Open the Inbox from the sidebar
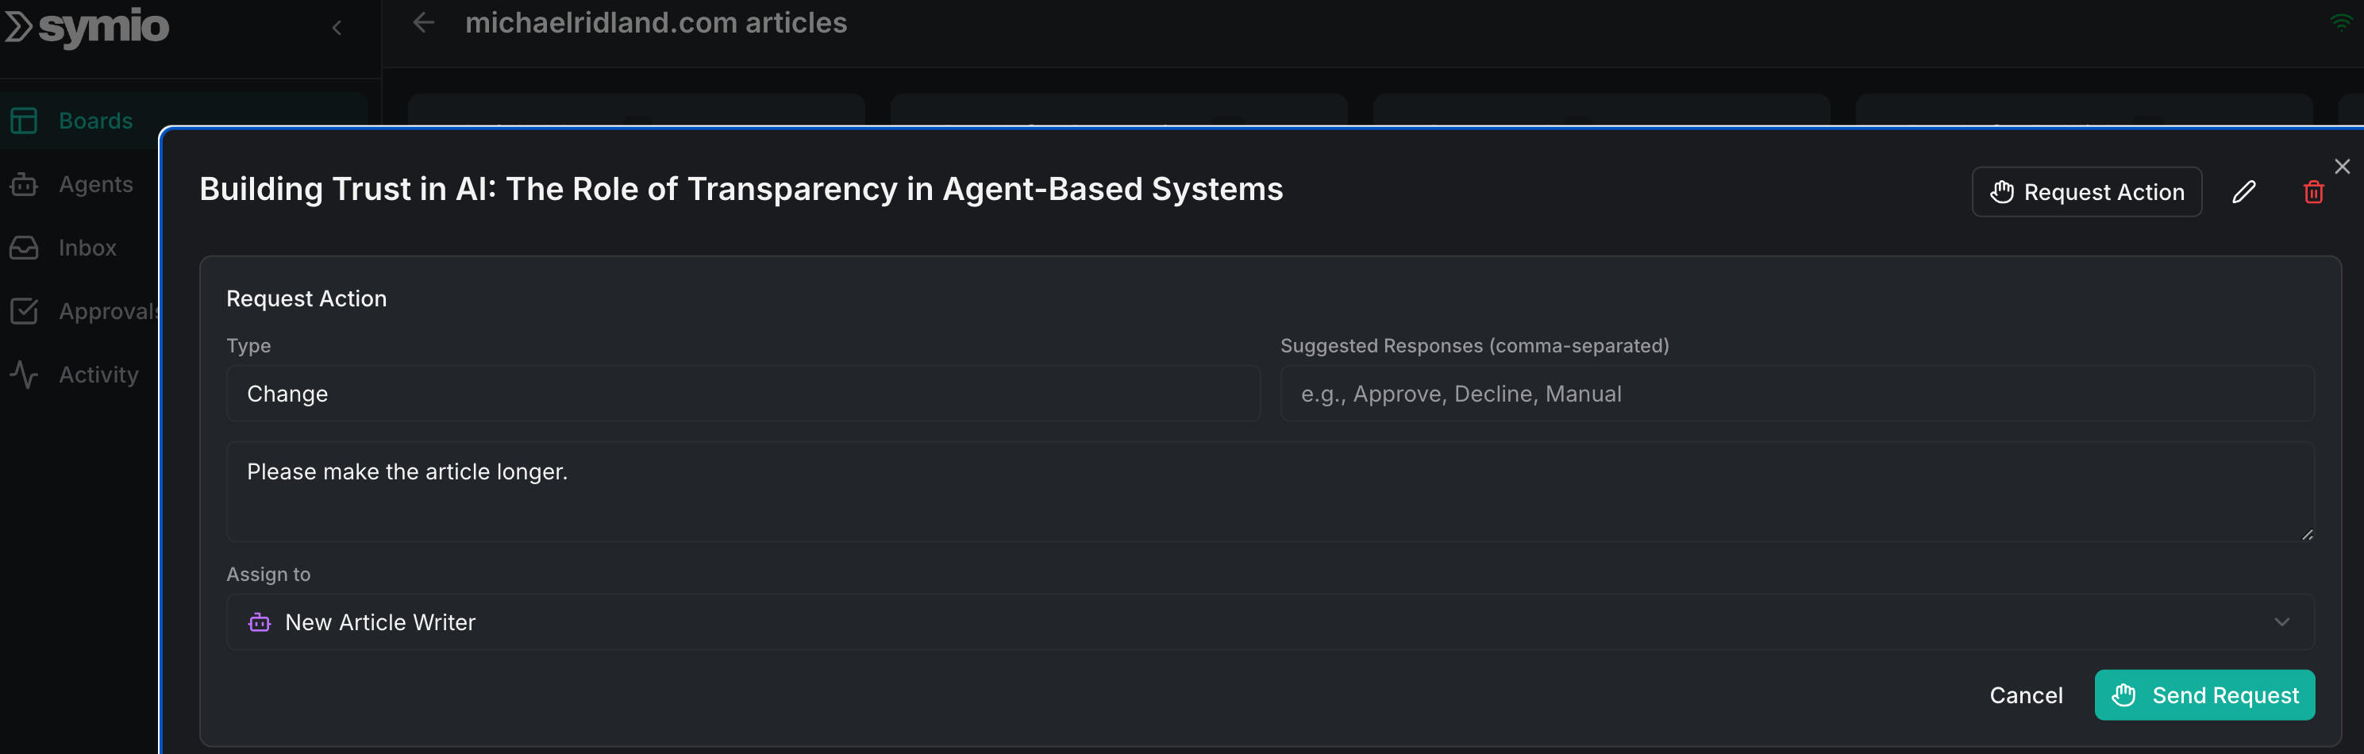The image size is (2364, 754). [x=25, y=247]
